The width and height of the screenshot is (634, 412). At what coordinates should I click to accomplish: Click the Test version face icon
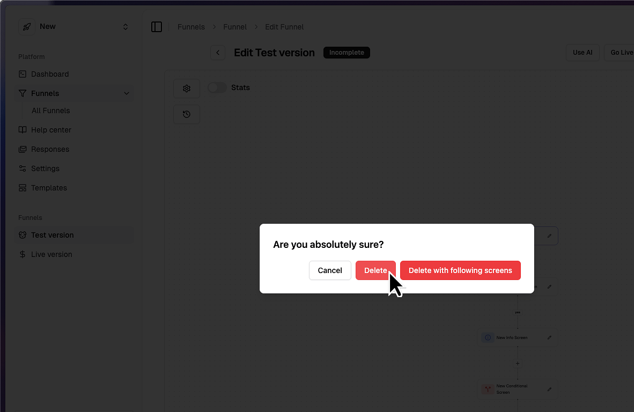click(x=23, y=235)
